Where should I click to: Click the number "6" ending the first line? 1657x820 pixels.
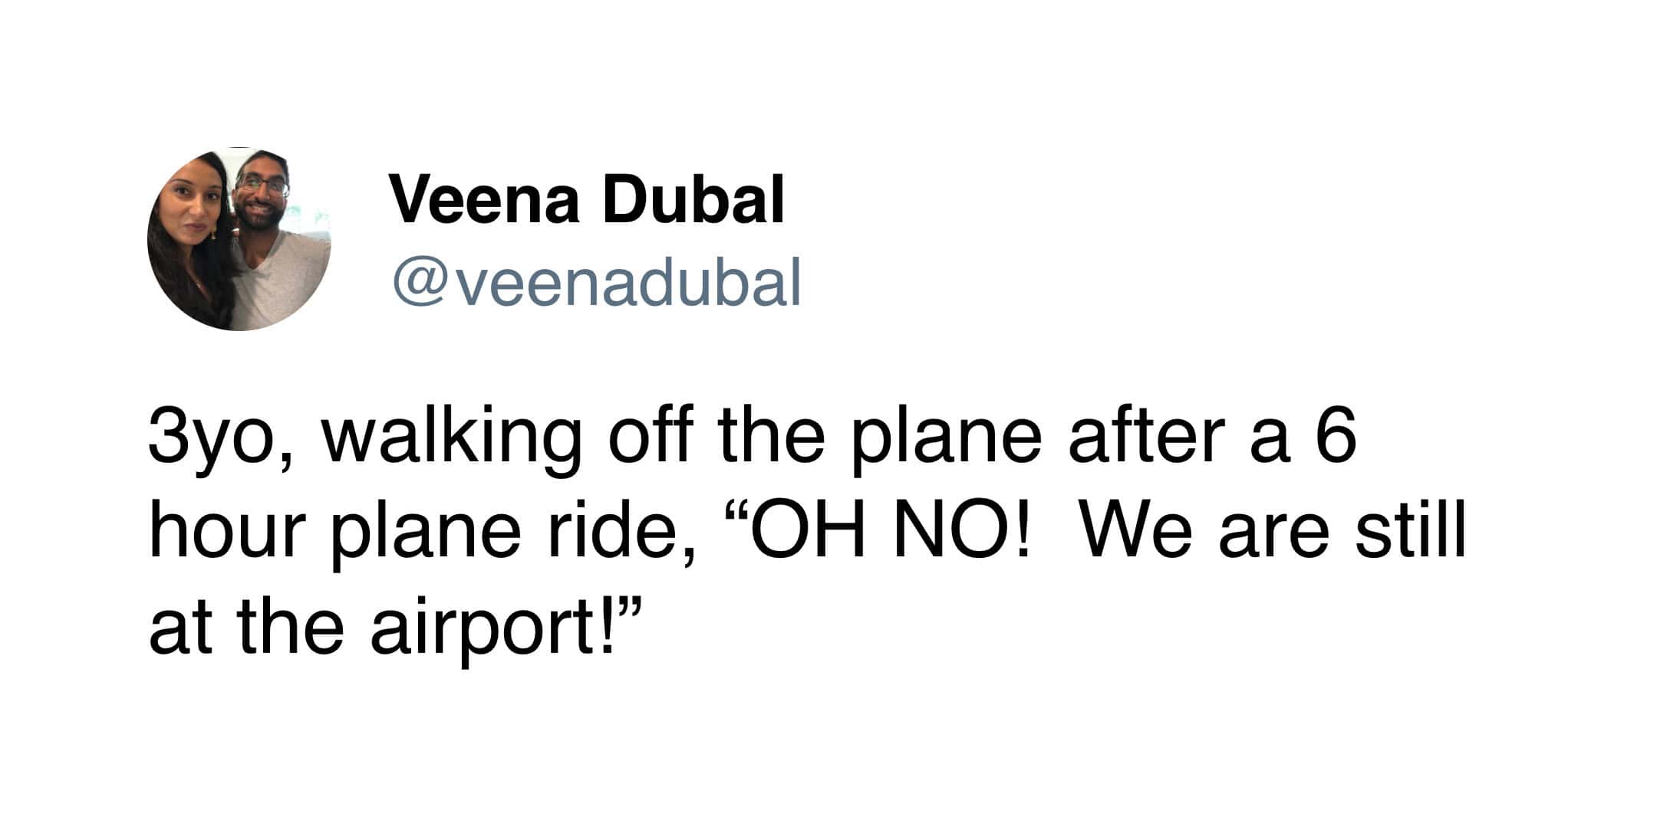coord(1336,439)
